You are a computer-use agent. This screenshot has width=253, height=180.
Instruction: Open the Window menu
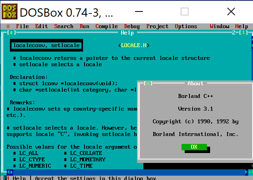(219, 26)
